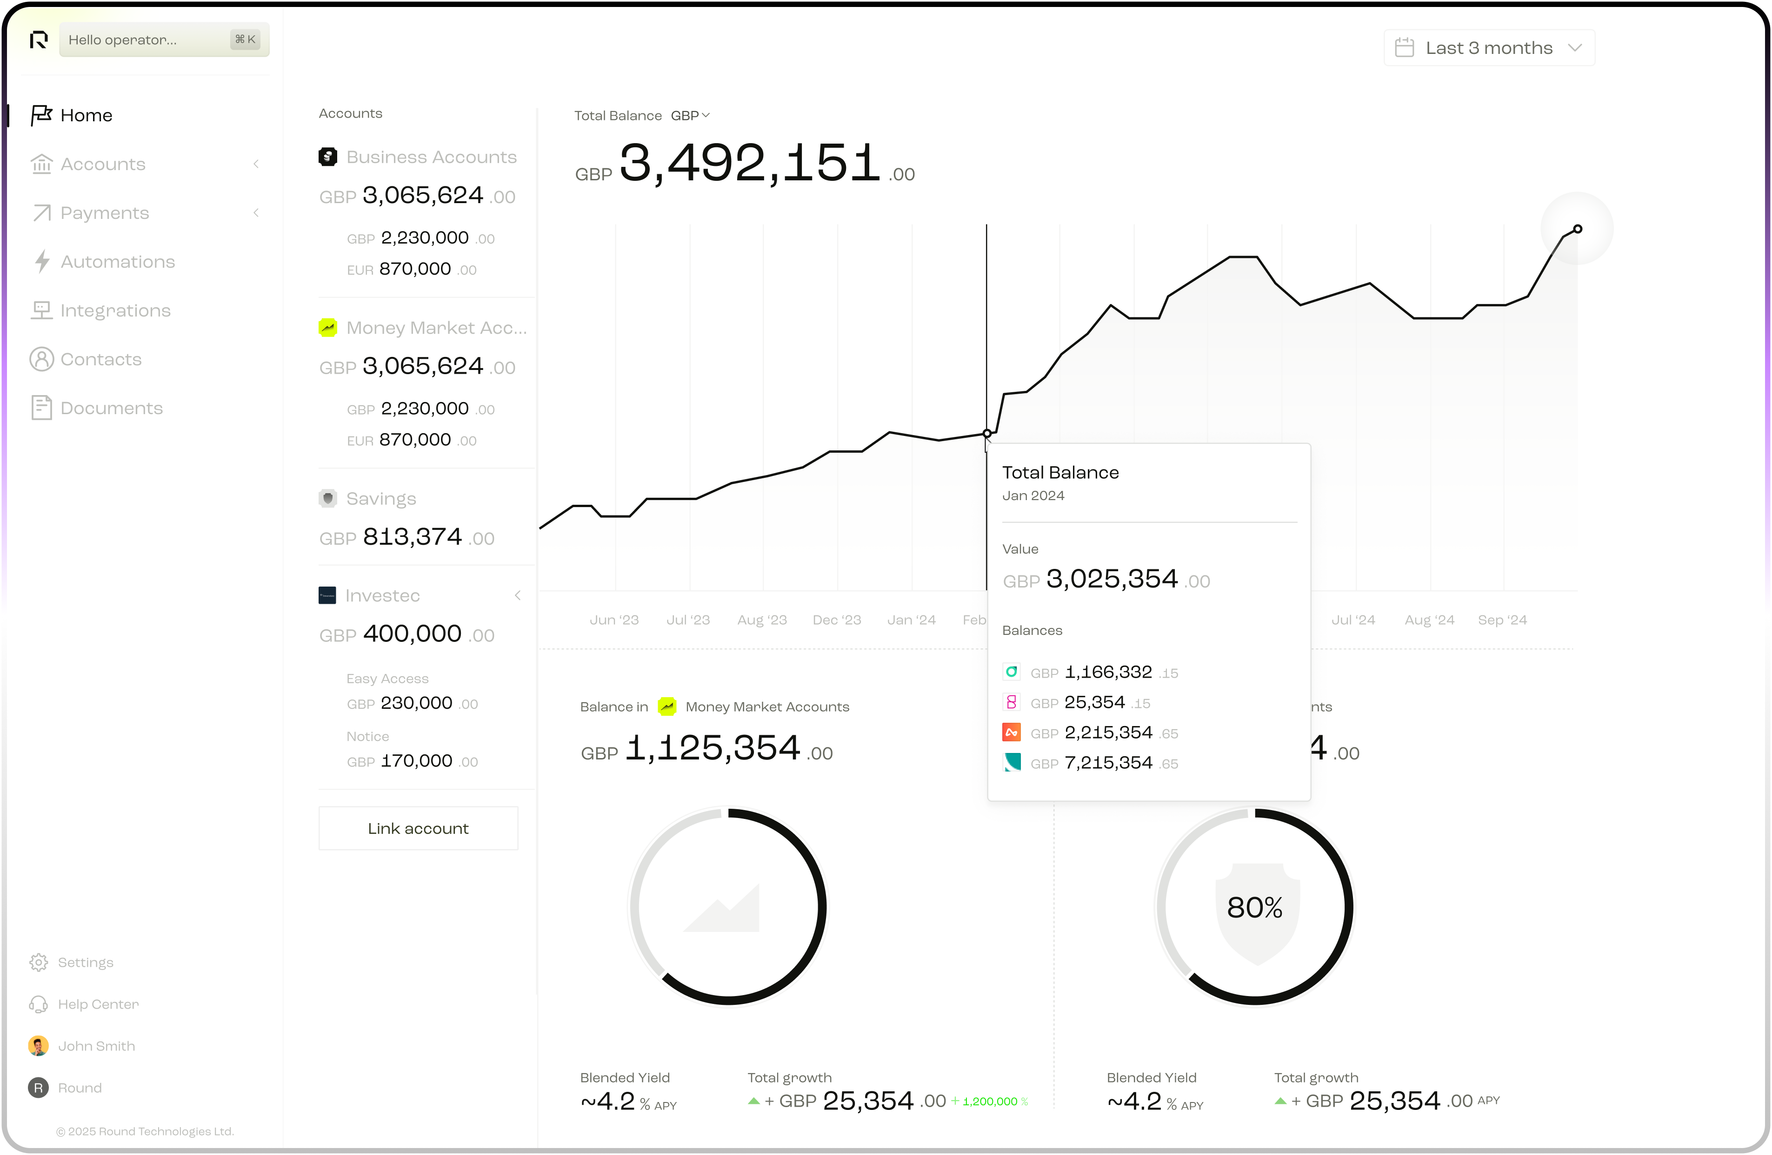Open the GBP currency selector dropdown
Image resolution: width=1772 pixels, height=1155 pixels.
pyautogui.click(x=690, y=115)
